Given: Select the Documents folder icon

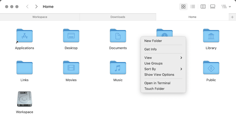Looking at the screenshot, I should click(118, 36).
